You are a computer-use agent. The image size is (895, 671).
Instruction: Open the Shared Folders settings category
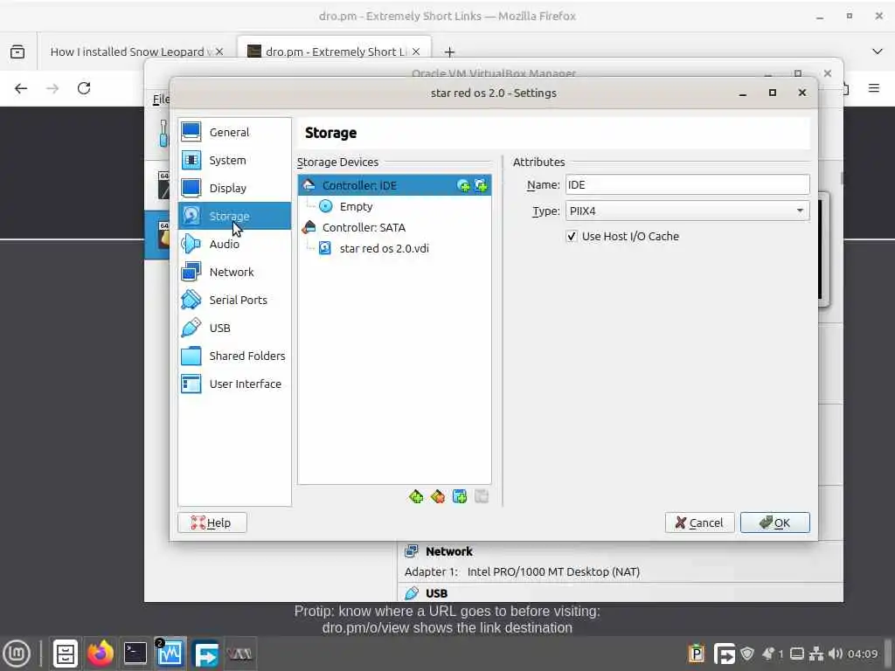click(x=234, y=356)
